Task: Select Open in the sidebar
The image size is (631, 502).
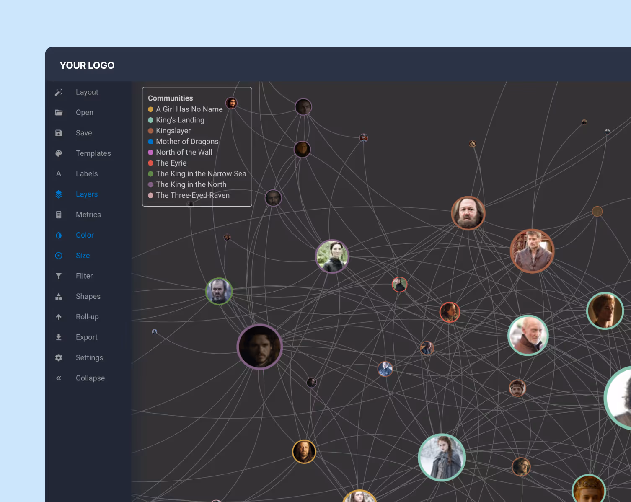Action: 85,112
